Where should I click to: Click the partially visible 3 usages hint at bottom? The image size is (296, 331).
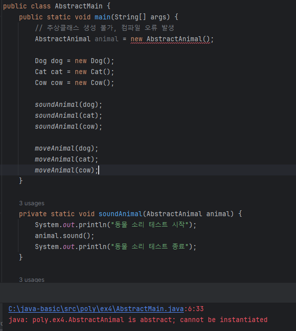[32, 279]
